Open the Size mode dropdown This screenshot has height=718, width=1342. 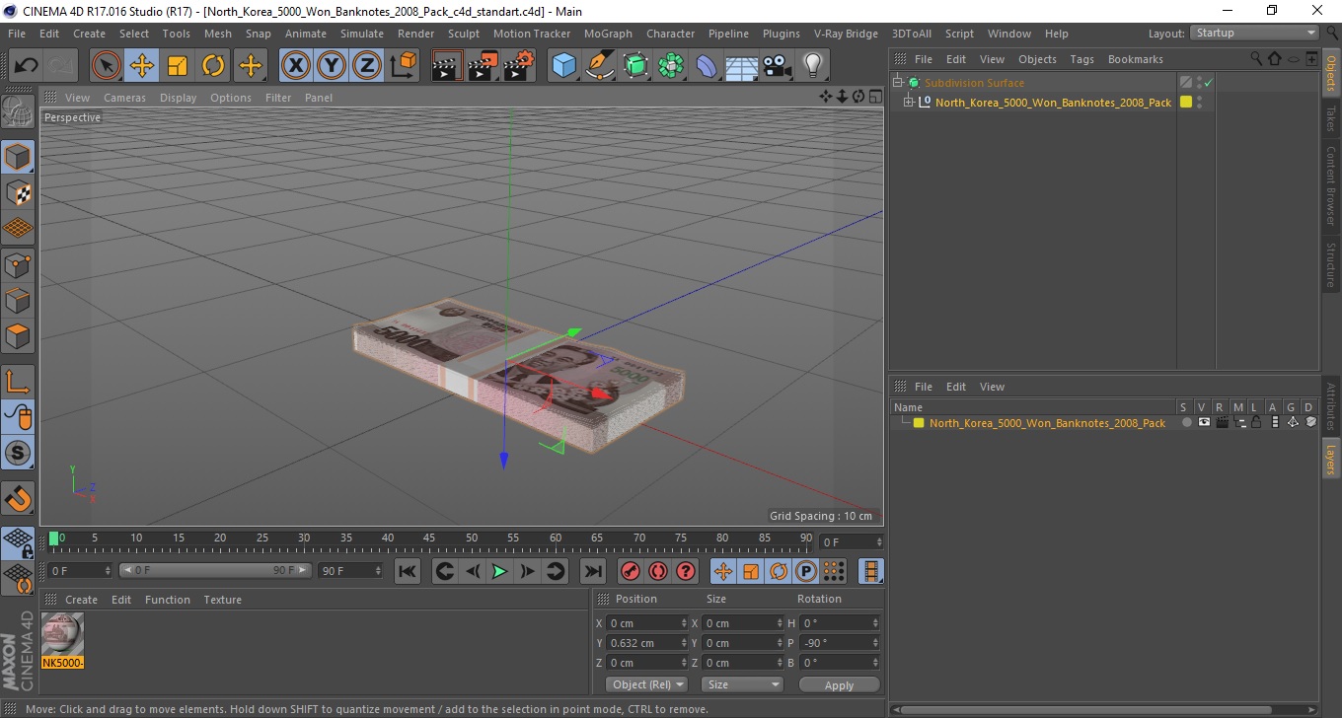click(742, 684)
